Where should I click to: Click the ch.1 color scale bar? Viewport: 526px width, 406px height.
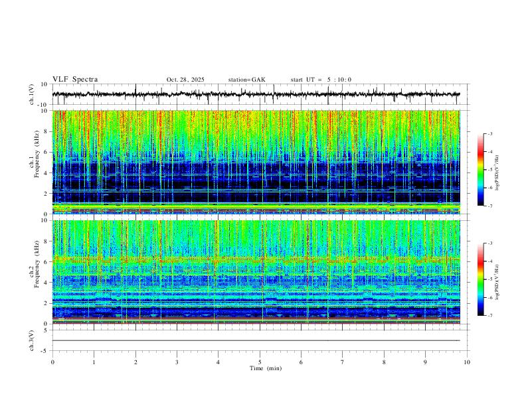480,170
